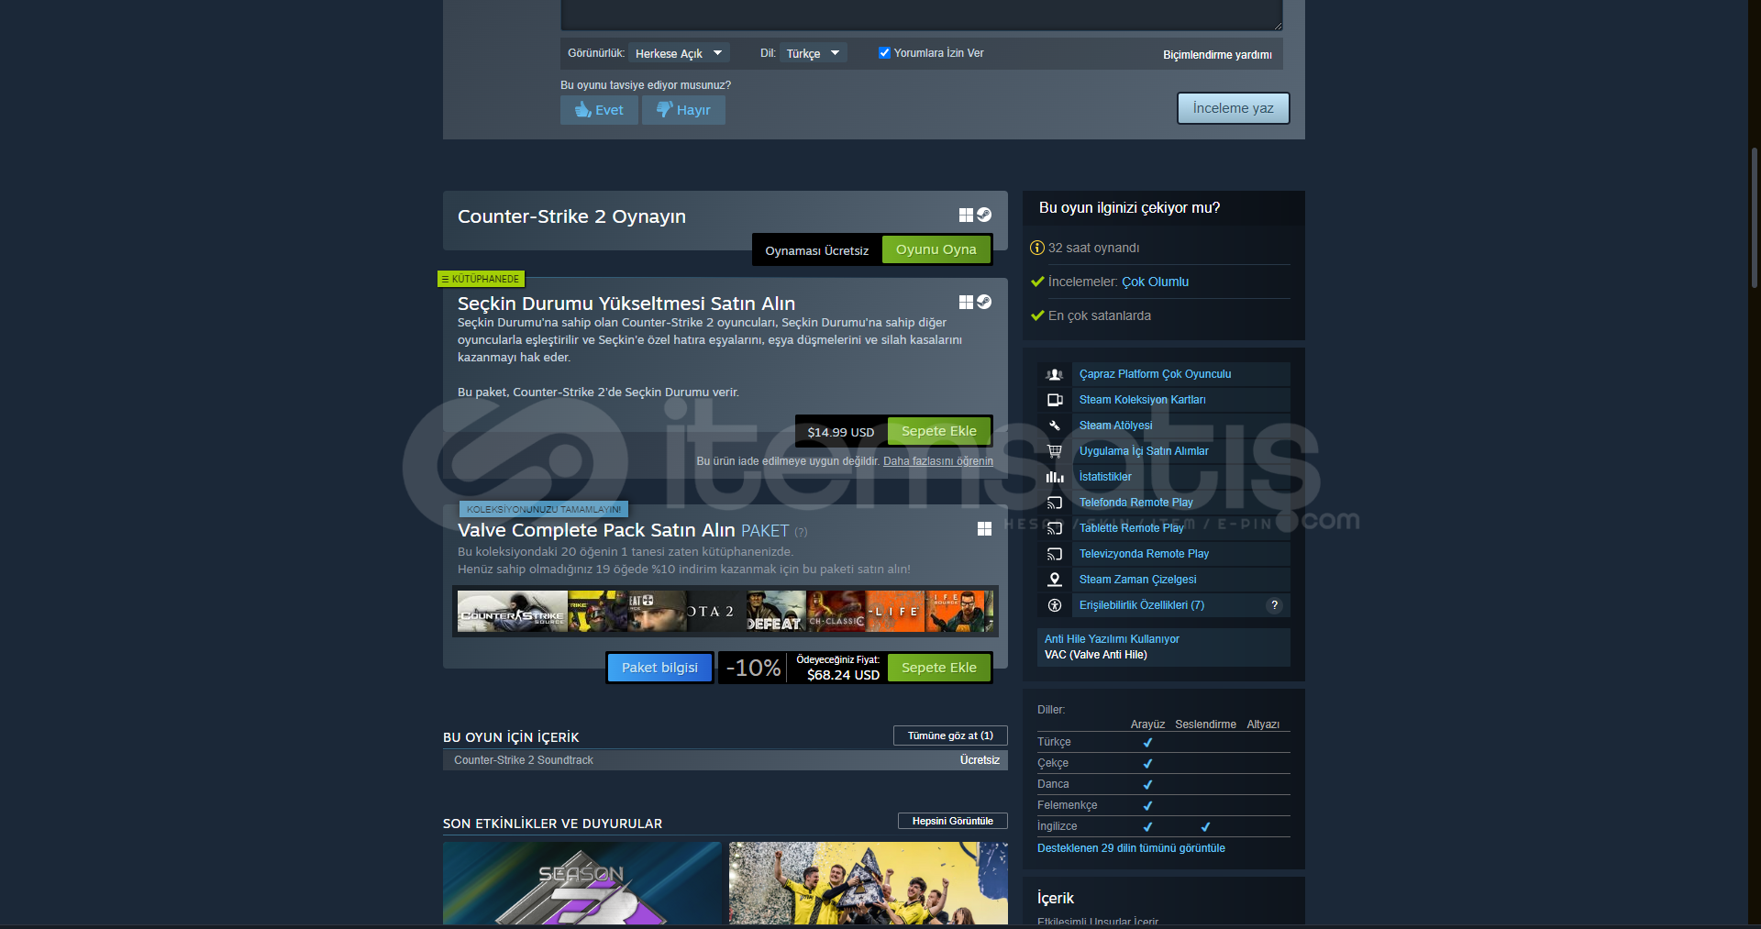
Task: Open the Çok Olumlu reviews link
Action: pos(1155,282)
